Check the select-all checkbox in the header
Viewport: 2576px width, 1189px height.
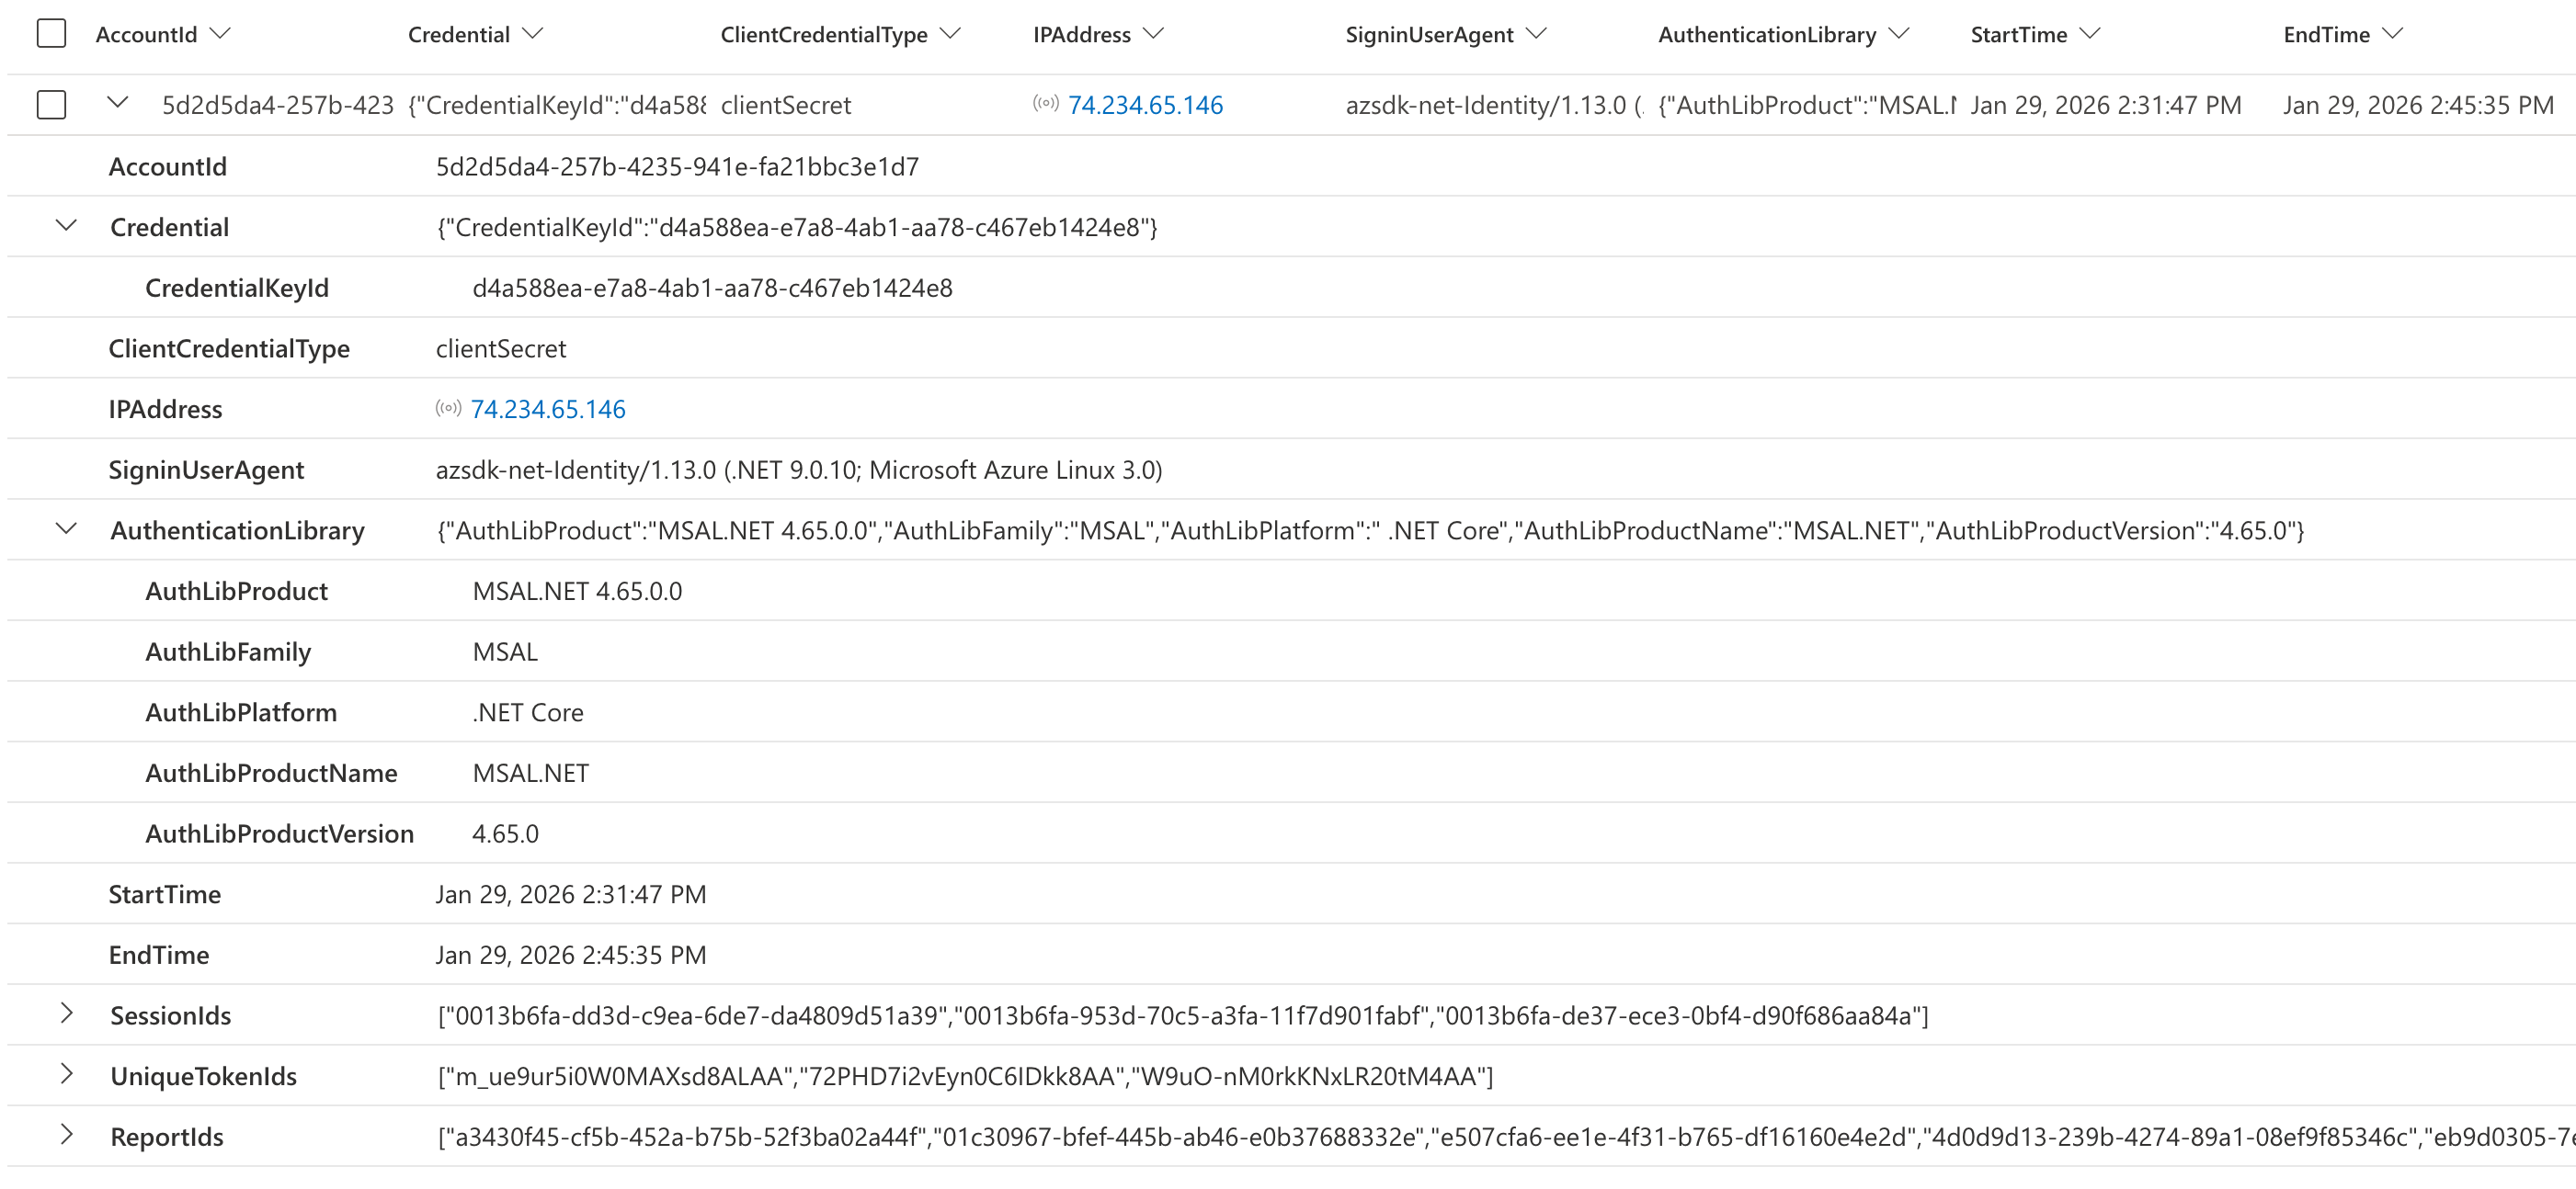(51, 34)
